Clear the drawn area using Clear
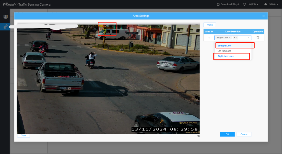This screenshot has height=154, width=282. click(x=23, y=135)
